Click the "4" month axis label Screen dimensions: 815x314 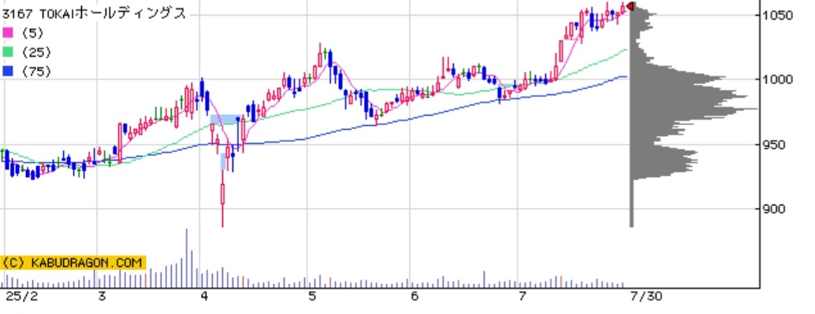(204, 297)
